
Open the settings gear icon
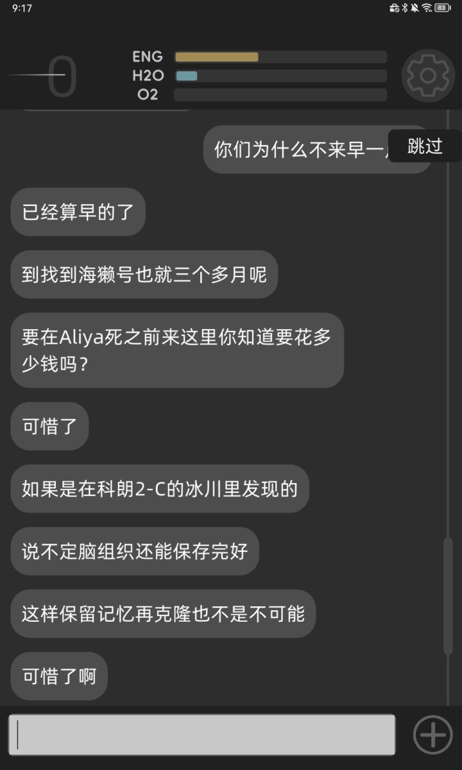click(428, 76)
